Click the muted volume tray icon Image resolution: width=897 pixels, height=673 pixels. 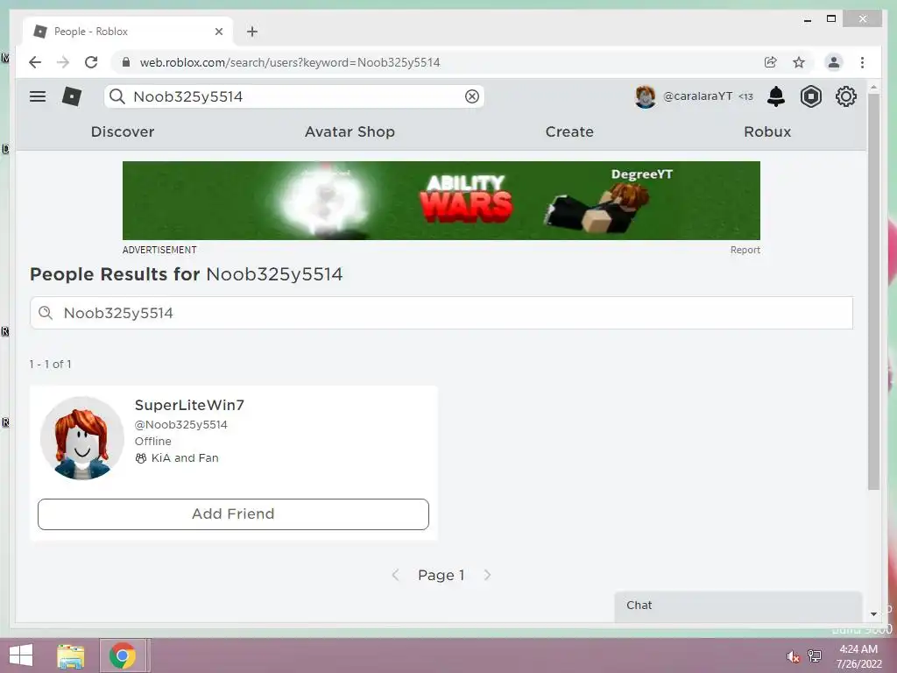click(x=793, y=656)
